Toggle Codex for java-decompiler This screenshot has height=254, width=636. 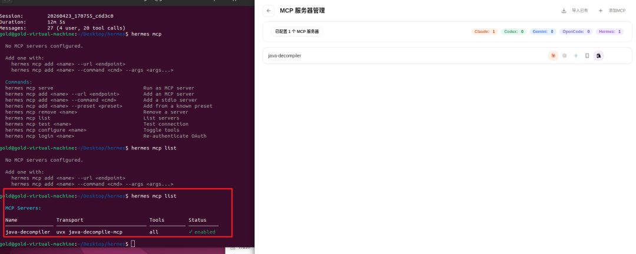(564, 56)
